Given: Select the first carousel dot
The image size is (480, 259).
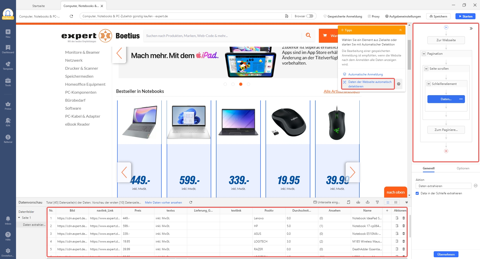Looking at the screenshot, I should pos(225,84).
